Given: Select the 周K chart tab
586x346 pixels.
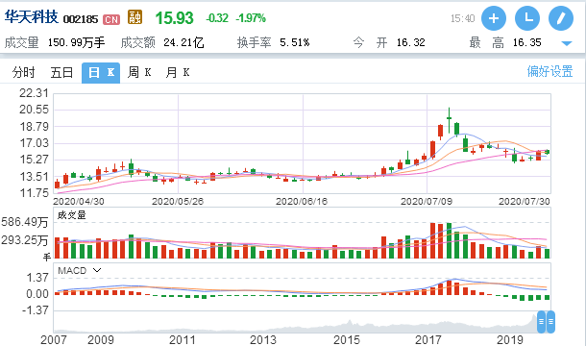Looking at the screenshot, I should 139,72.
